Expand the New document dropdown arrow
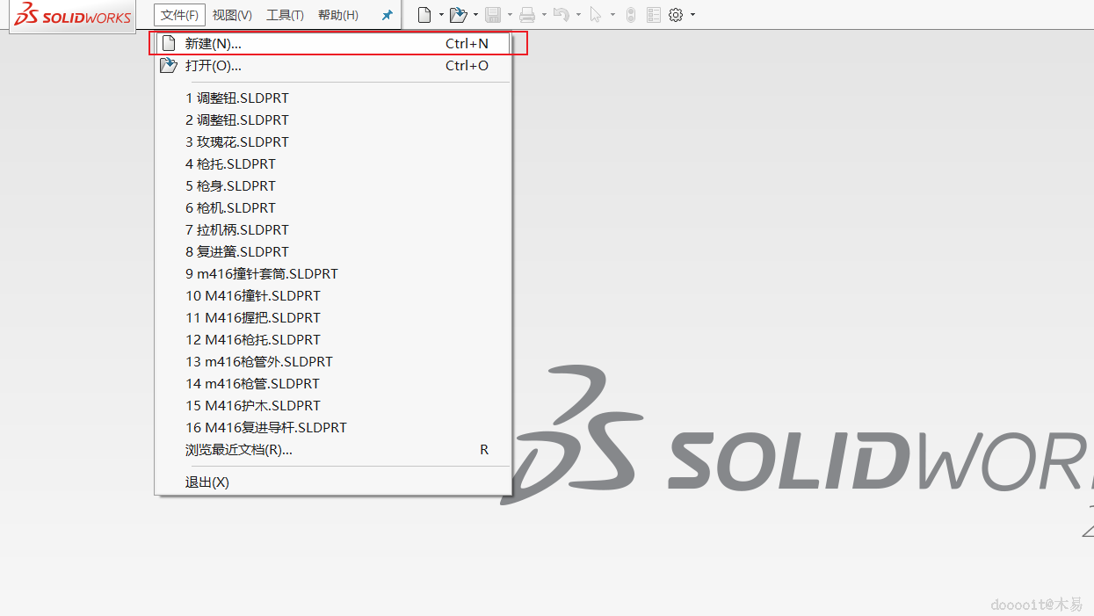The height and width of the screenshot is (616, 1094). [441, 15]
